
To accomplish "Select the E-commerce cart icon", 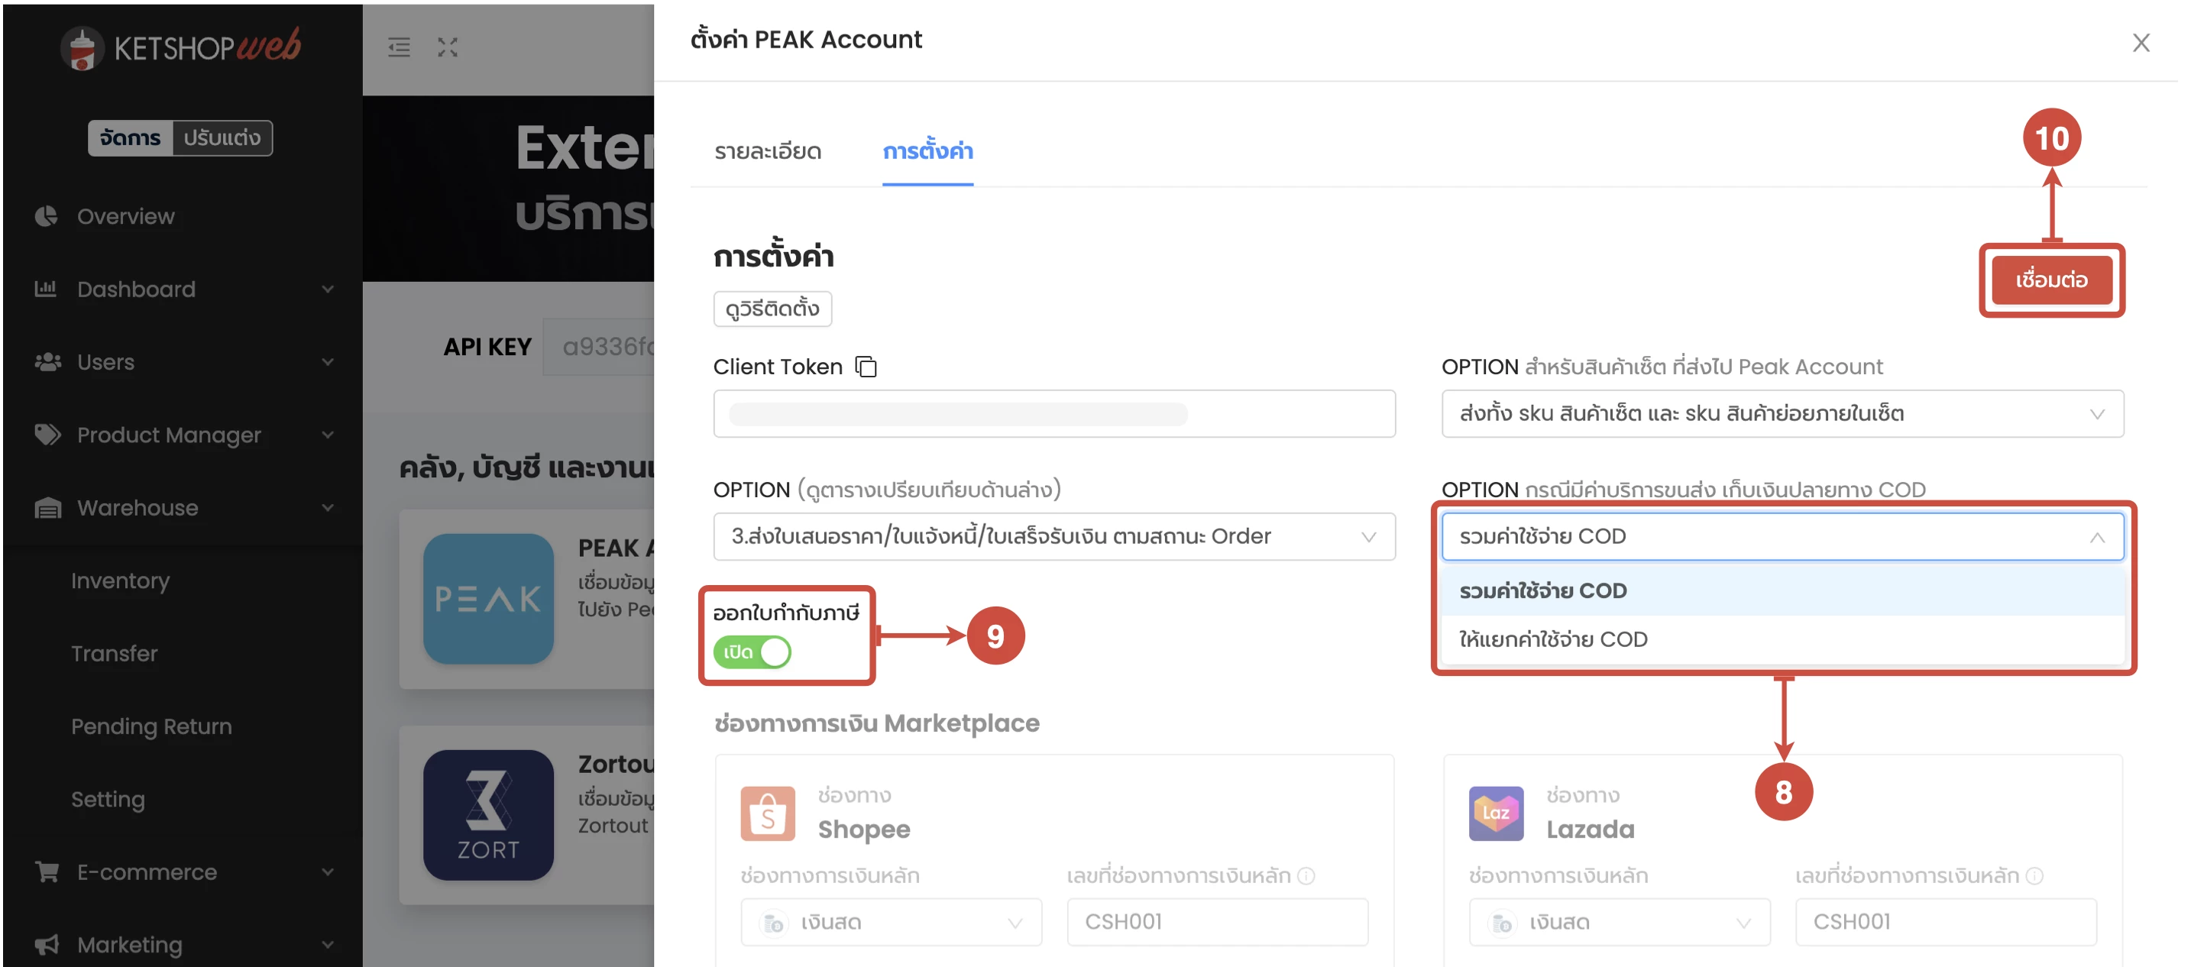I will pos(48,872).
